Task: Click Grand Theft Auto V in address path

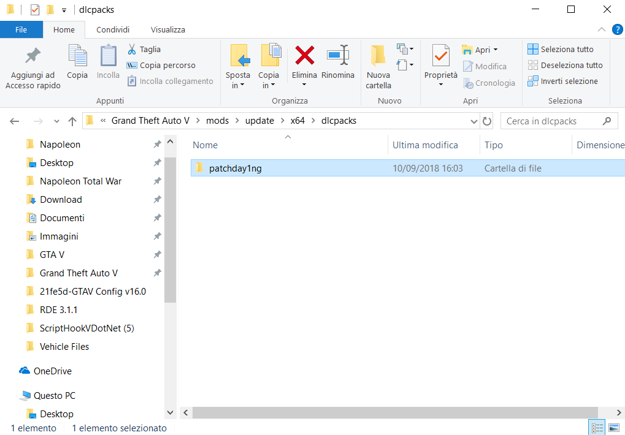Action: click(150, 121)
